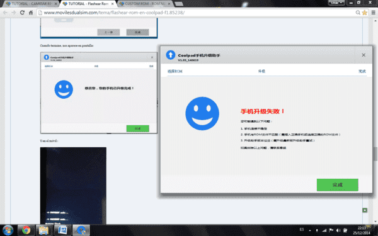Screen dimensions: 378x236
Task: Close the TUTORIAL - CAMBIAR tab
Action: (55, 4)
